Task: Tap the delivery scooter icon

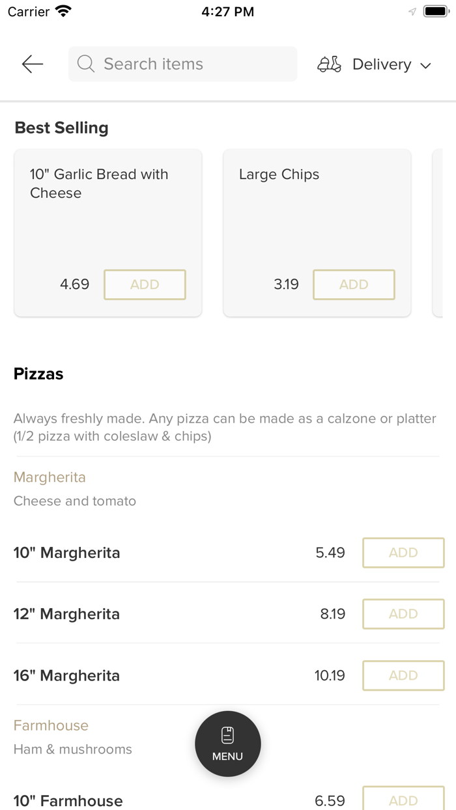Action: coord(329,64)
